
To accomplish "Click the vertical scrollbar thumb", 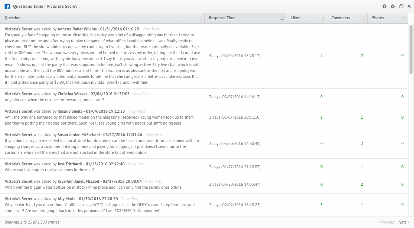I will (x=411, y=49).
